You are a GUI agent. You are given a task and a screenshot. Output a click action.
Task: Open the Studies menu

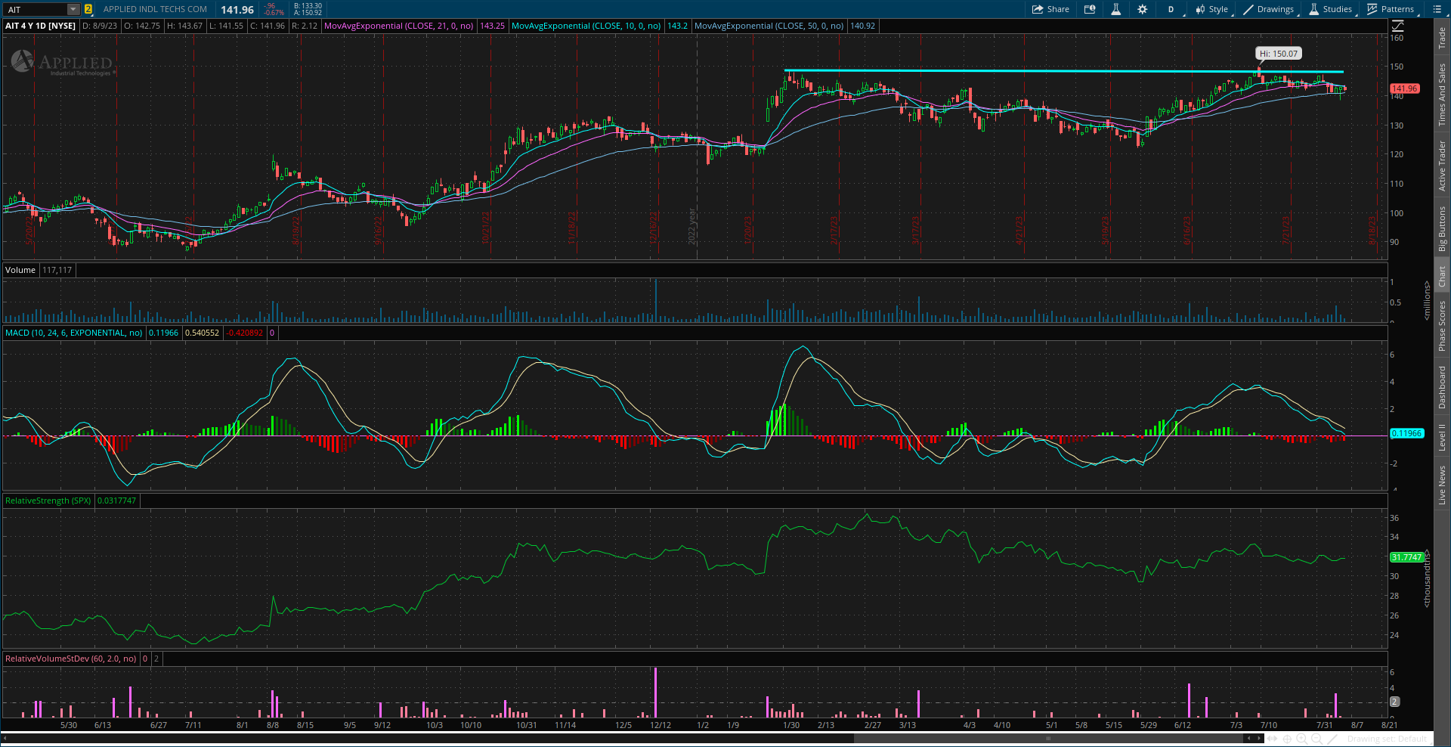1331,9
